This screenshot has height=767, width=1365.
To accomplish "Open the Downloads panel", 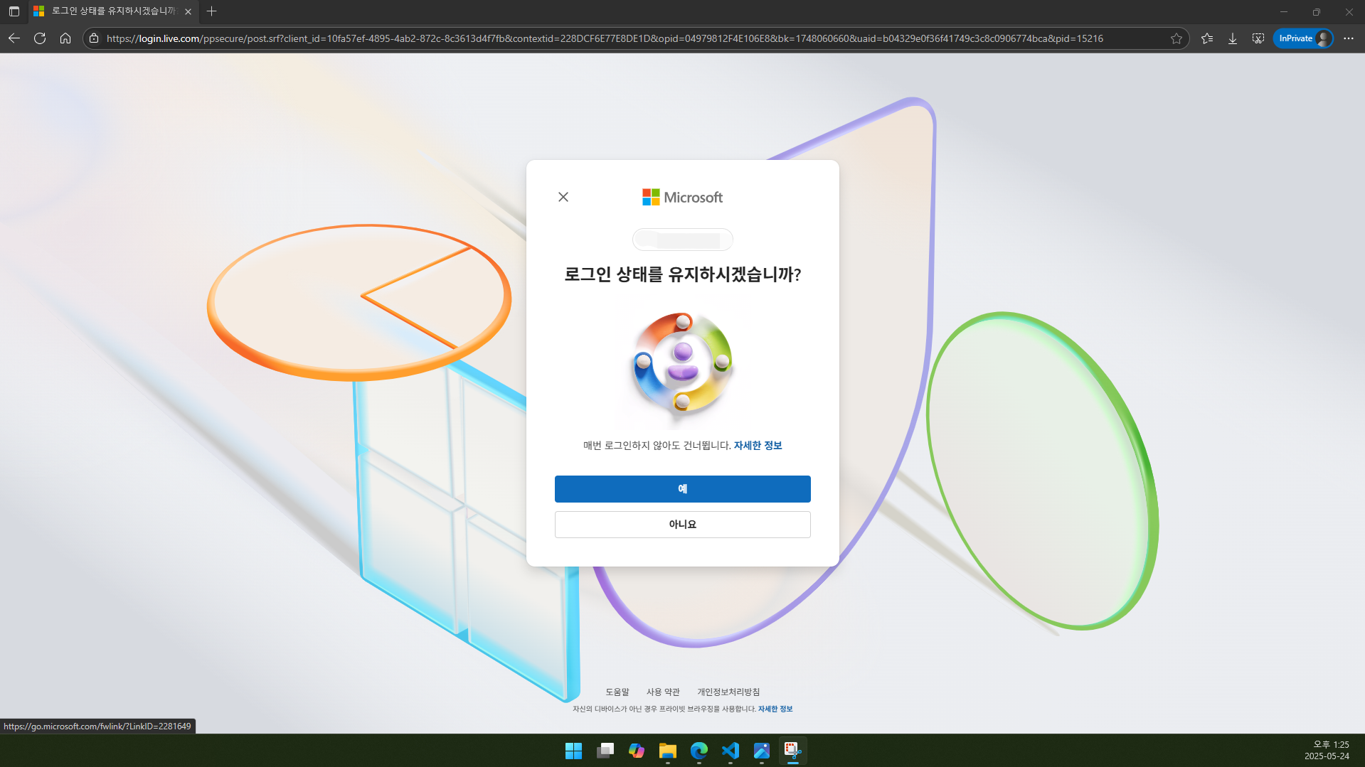I will click(x=1233, y=38).
